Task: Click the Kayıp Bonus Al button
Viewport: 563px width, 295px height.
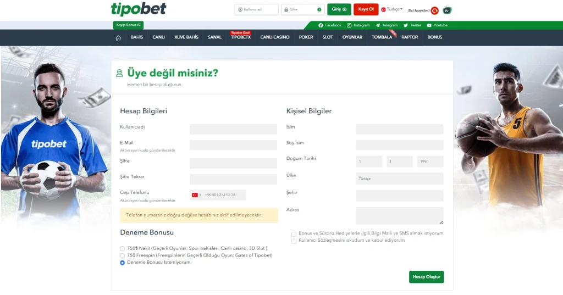Action: click(x=129, y=25)
